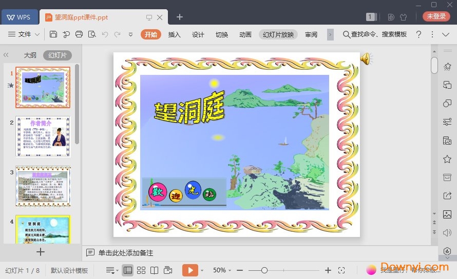Click the Undo arrow

coord(105,34)
